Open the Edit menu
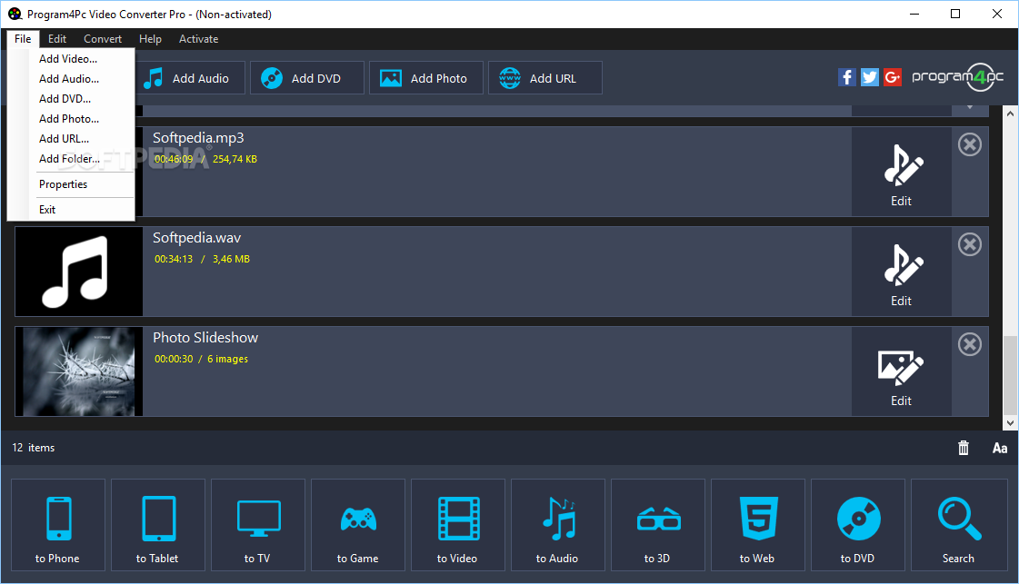The height and width of the screenshot is (584, 1019). coord(57,39)
